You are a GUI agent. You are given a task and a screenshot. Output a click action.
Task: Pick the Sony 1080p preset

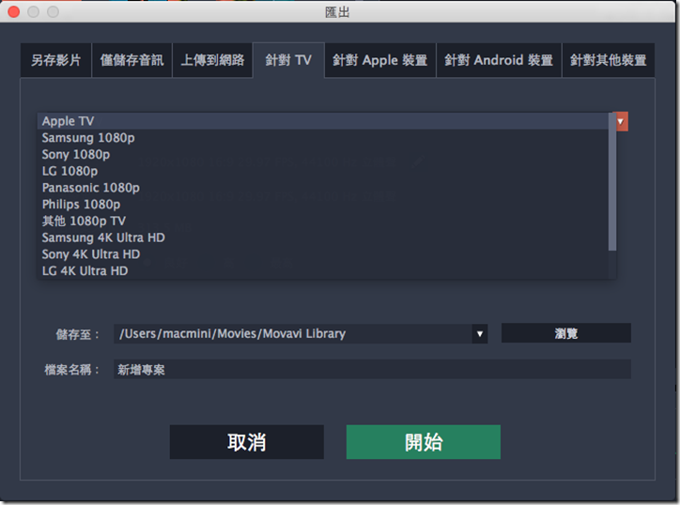[323, 154]
